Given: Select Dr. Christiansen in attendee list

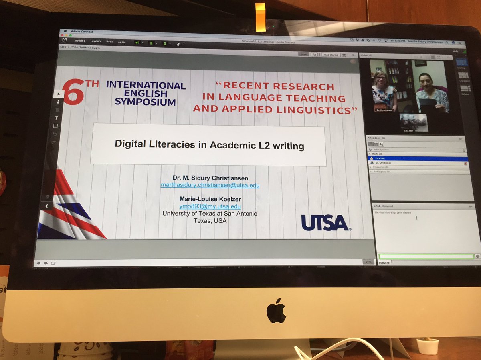Looking at the screenshot, I should [418, 163].
